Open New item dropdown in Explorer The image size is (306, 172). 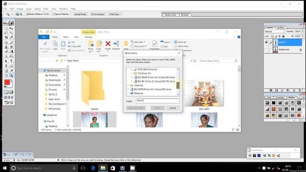[138, 42]
